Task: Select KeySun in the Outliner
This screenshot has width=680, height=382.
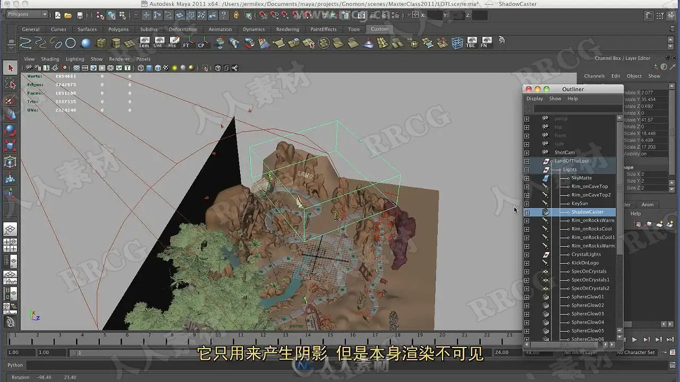Action: [x=580, y=204]
